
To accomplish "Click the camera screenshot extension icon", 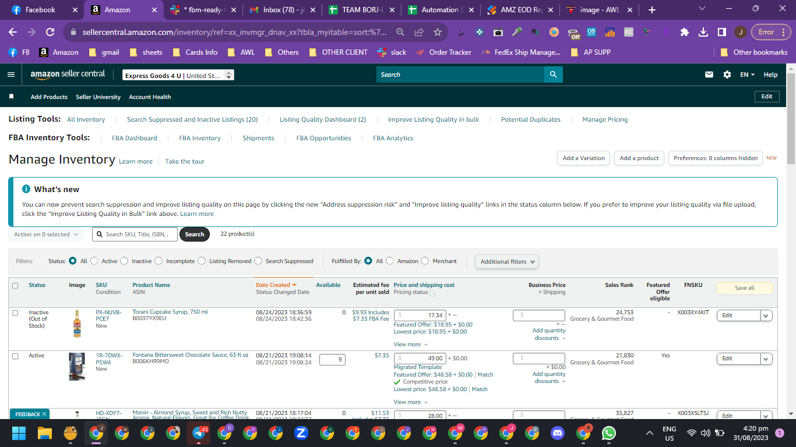I will 498,33.
